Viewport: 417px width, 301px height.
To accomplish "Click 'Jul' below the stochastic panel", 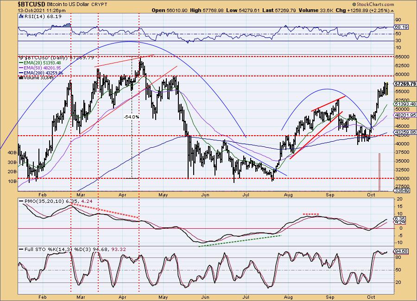I will (x=246, y=297).
